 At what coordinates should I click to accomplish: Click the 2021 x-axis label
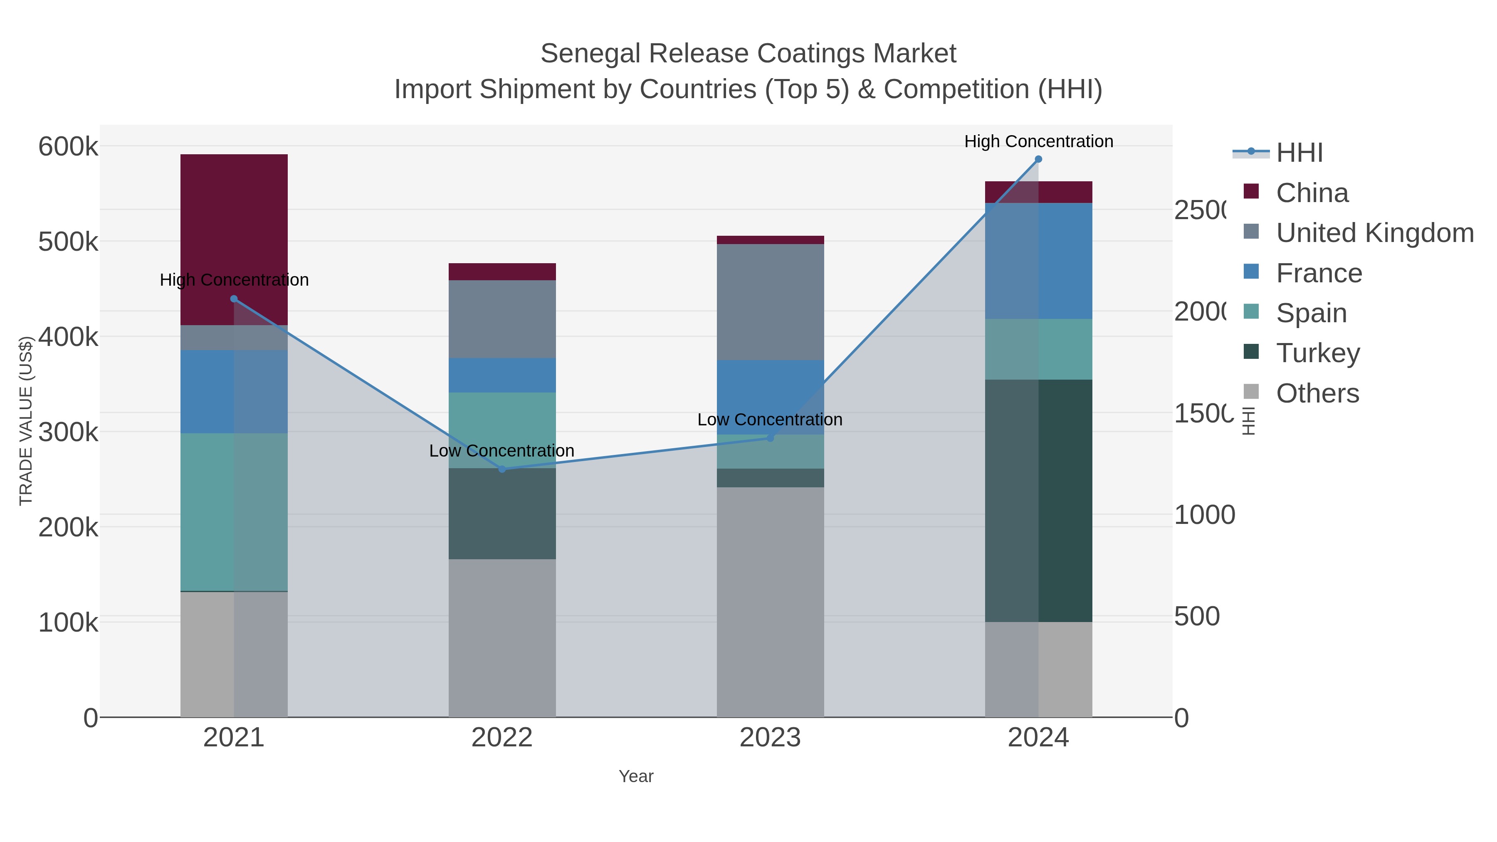pos(234,737)
